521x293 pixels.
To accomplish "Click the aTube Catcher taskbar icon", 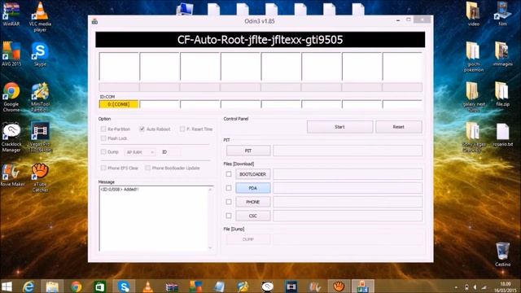I will pyautogui.click(x=339, y=286).
